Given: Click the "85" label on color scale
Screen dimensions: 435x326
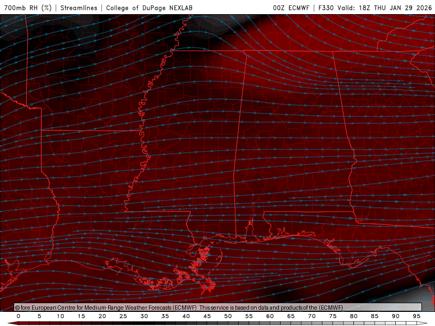Looking at the screenshot, I should (375, 316).
